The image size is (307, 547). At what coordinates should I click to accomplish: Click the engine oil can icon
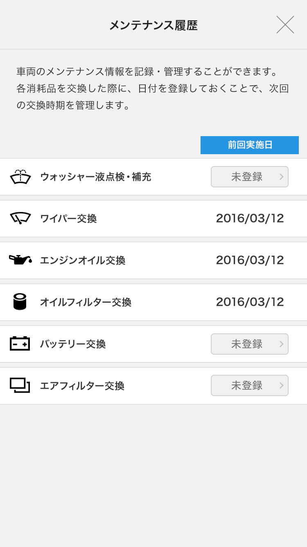[20, 260]
